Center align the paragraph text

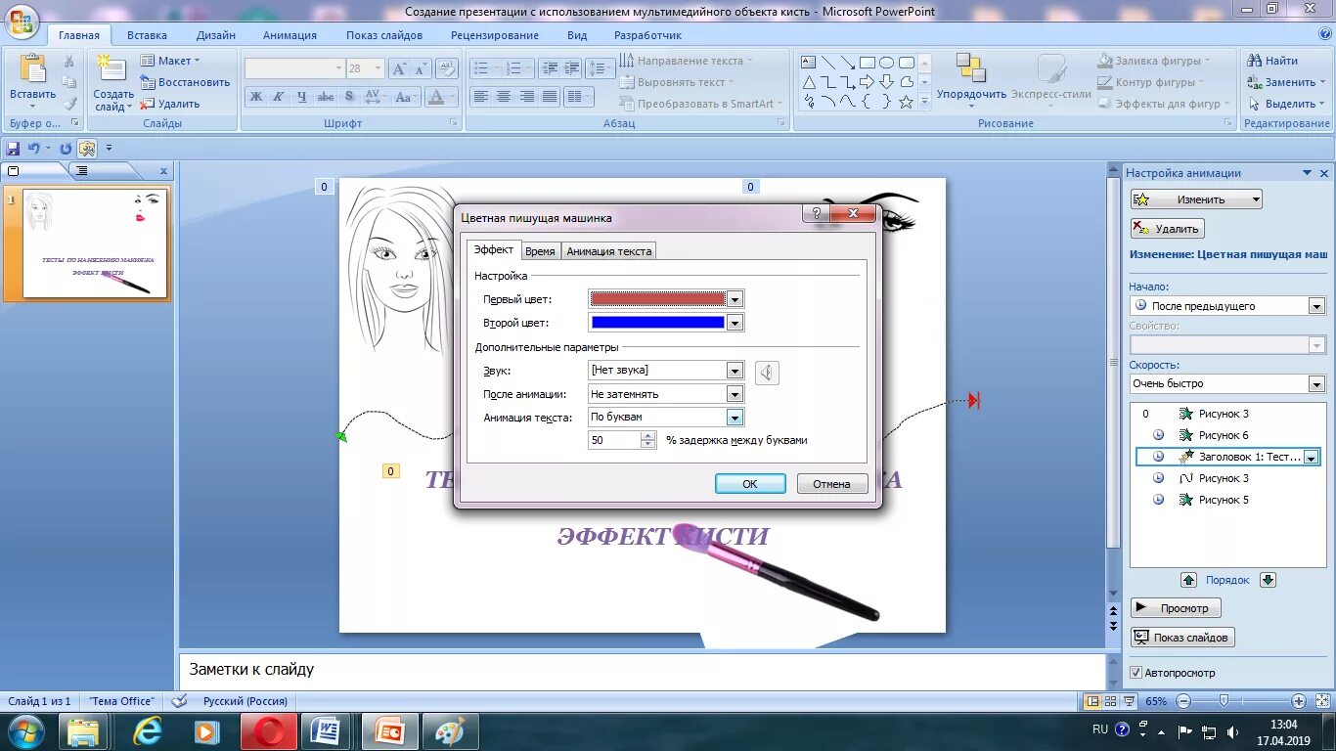[x=504, y=97]
